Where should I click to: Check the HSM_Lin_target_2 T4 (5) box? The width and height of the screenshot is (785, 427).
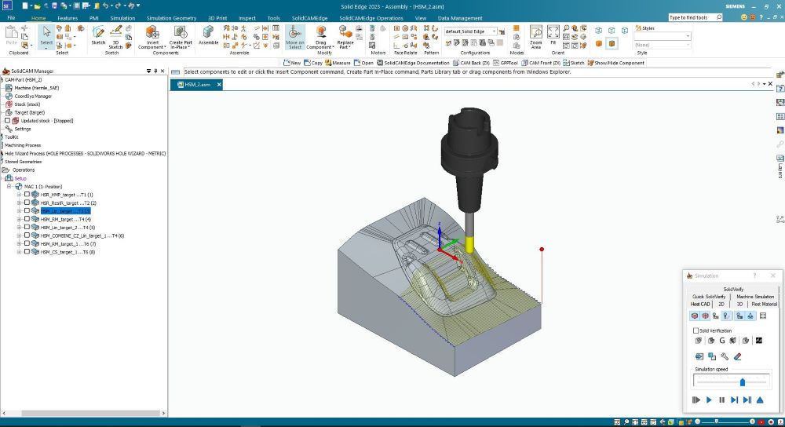pyautogui.click(x=27, y=228)
